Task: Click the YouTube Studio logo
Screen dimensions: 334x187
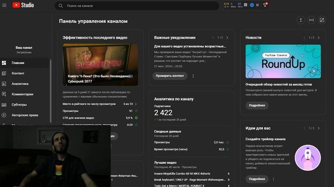Action: click(x=23, y=5)
